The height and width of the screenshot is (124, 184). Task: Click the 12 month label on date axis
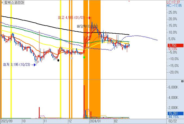pyautogui.click(x=70, y=121)
